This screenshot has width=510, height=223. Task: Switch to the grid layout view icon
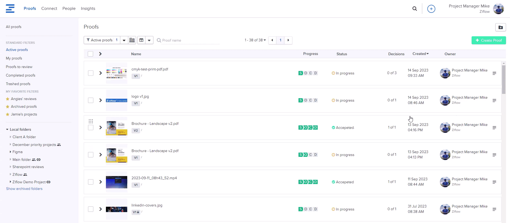(132, 40)
